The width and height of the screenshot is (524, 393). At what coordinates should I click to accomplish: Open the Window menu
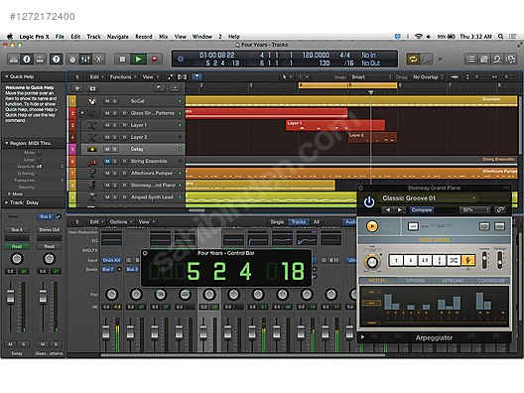point(201,37)
